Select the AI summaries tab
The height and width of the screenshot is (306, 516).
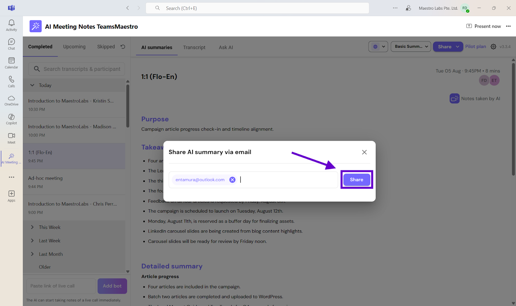pyautogui.click(x=157, y=47)
